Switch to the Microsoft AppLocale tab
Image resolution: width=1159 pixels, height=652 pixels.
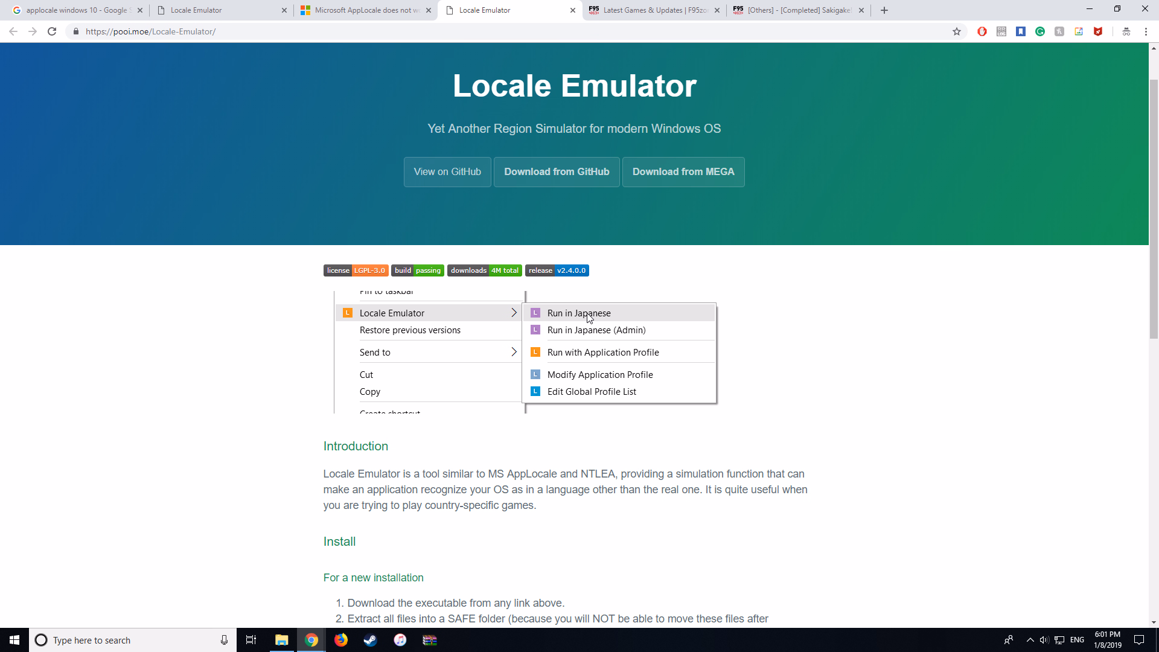click(365, 10)
